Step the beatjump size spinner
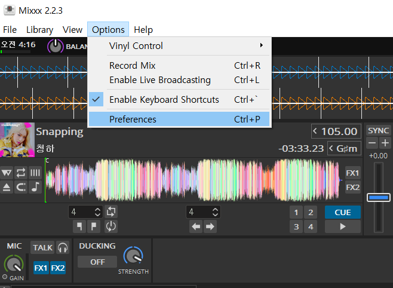The width and height of the screenshot is (393, 288). tap(215, 212)
